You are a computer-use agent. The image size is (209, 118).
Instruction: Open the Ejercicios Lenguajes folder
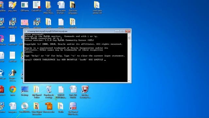point(73,7)
